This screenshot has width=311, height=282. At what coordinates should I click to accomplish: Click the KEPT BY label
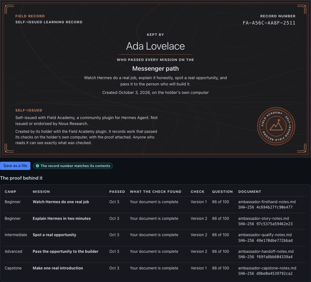click(155, 35)
